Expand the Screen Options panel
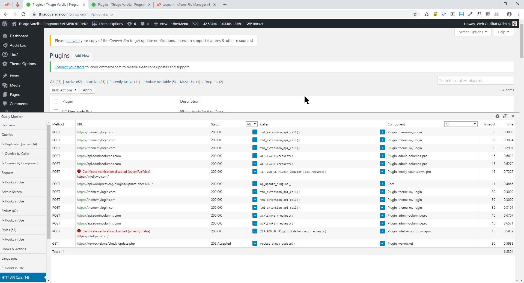Image resolution: width=524 pixels, height=283 pixels. pos(473,32)
